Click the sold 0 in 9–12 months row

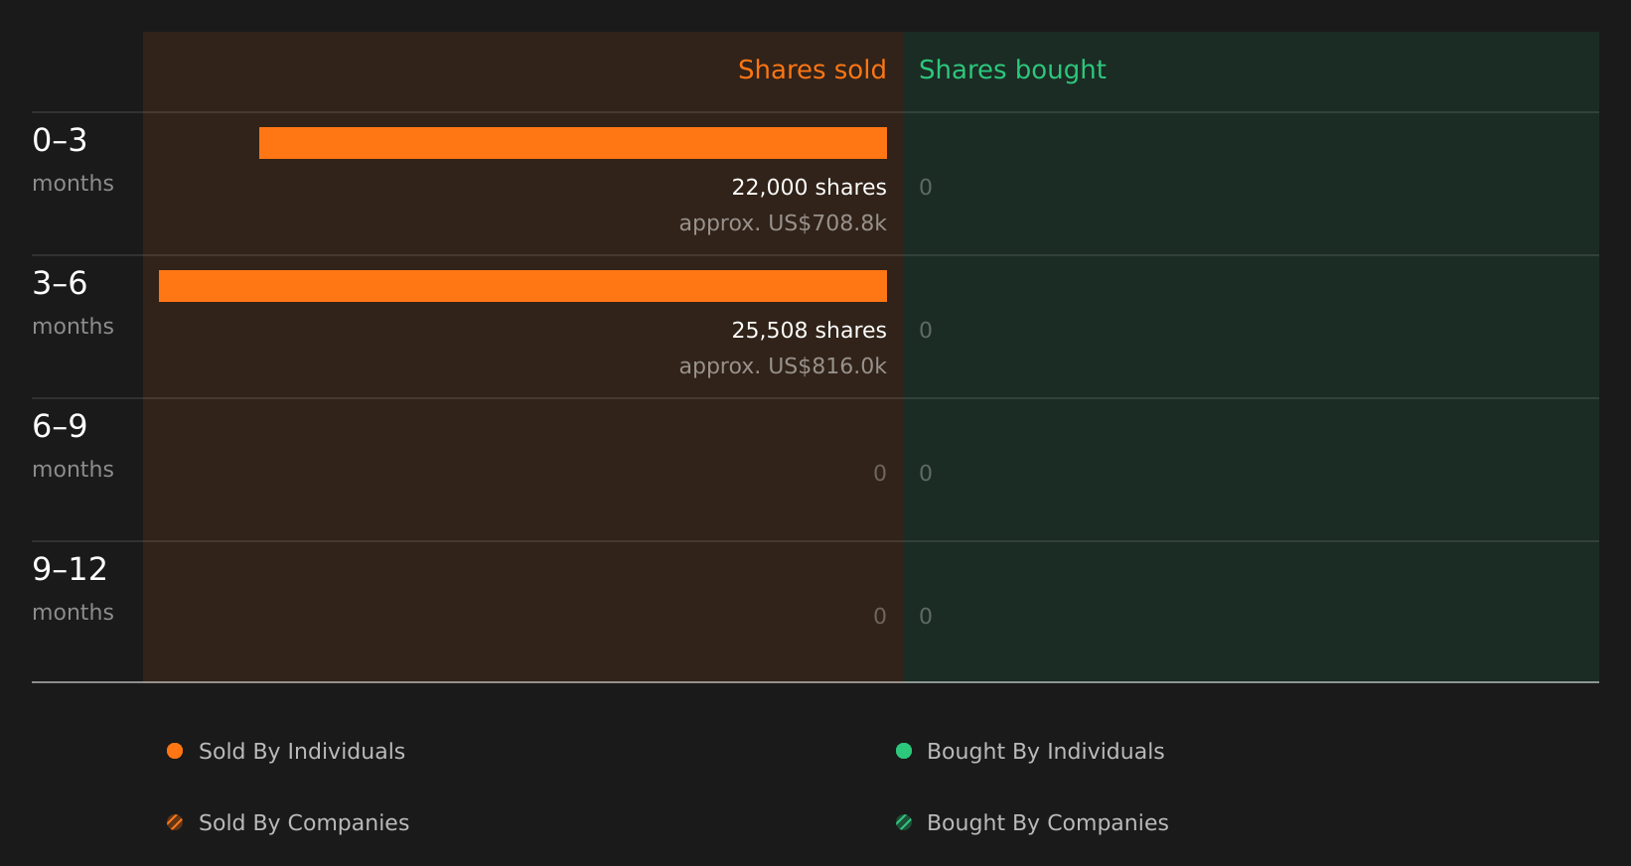(880, 617)
